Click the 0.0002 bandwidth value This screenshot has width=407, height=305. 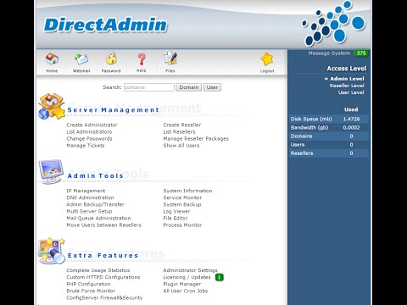(351, 128)
